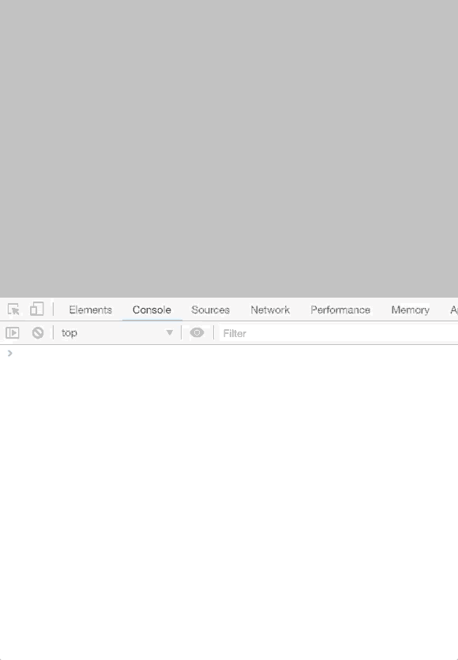Select the partially visible Application tab
Viewport: 458px width, 660px height.
[453, 309]
